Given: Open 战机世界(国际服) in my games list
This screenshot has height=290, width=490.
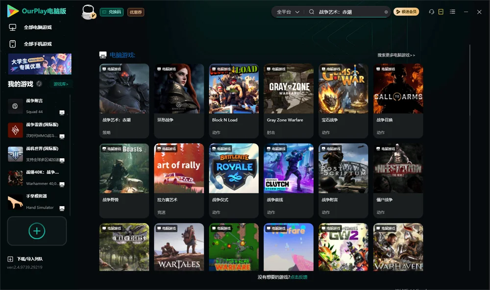Looking at the screenshot, I should click(x=36, y=154).
